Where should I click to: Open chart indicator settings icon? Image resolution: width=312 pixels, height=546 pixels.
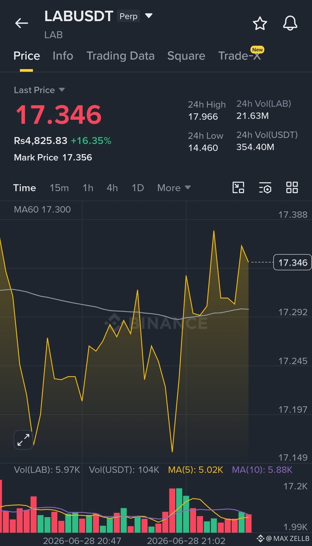tap(265, 187)
